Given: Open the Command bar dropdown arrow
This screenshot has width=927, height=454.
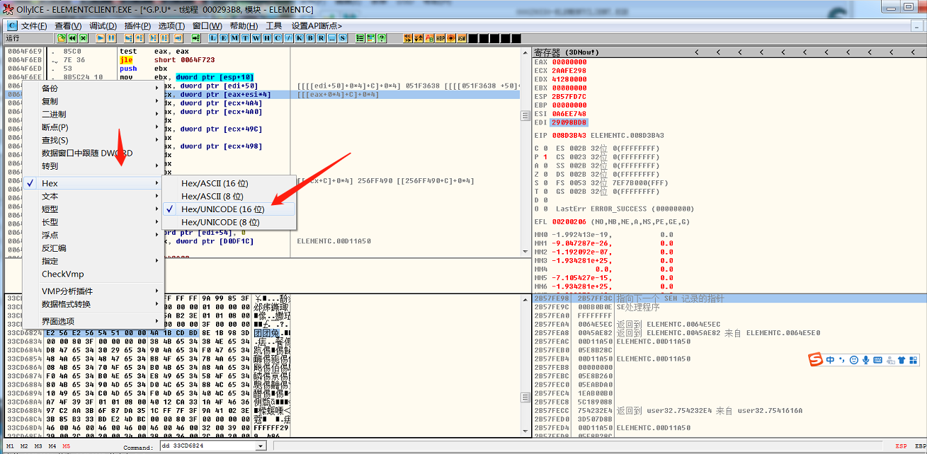Looking at the screenshot, I should [x=261, y=446].
